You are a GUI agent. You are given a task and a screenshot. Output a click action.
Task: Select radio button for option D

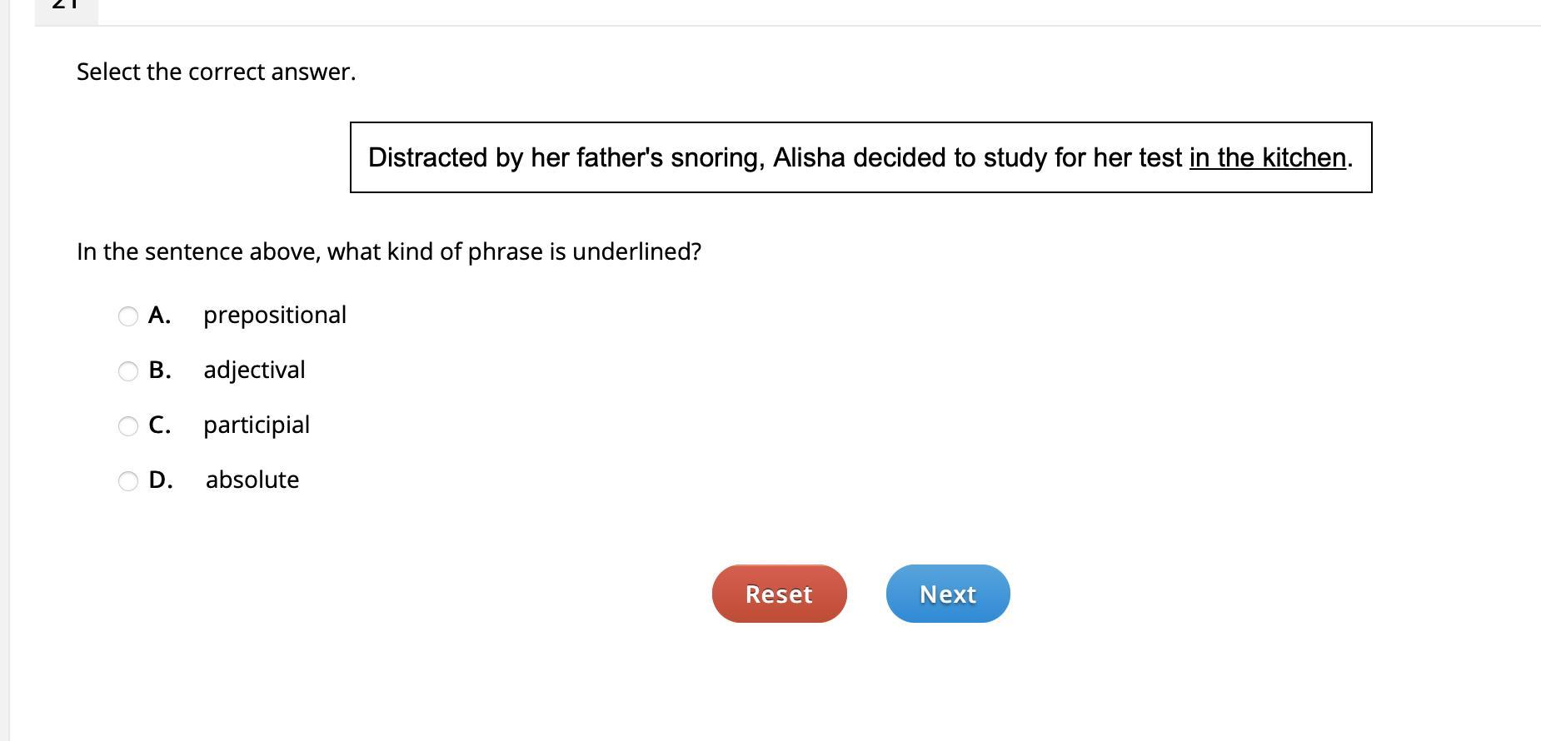point(128,481)
